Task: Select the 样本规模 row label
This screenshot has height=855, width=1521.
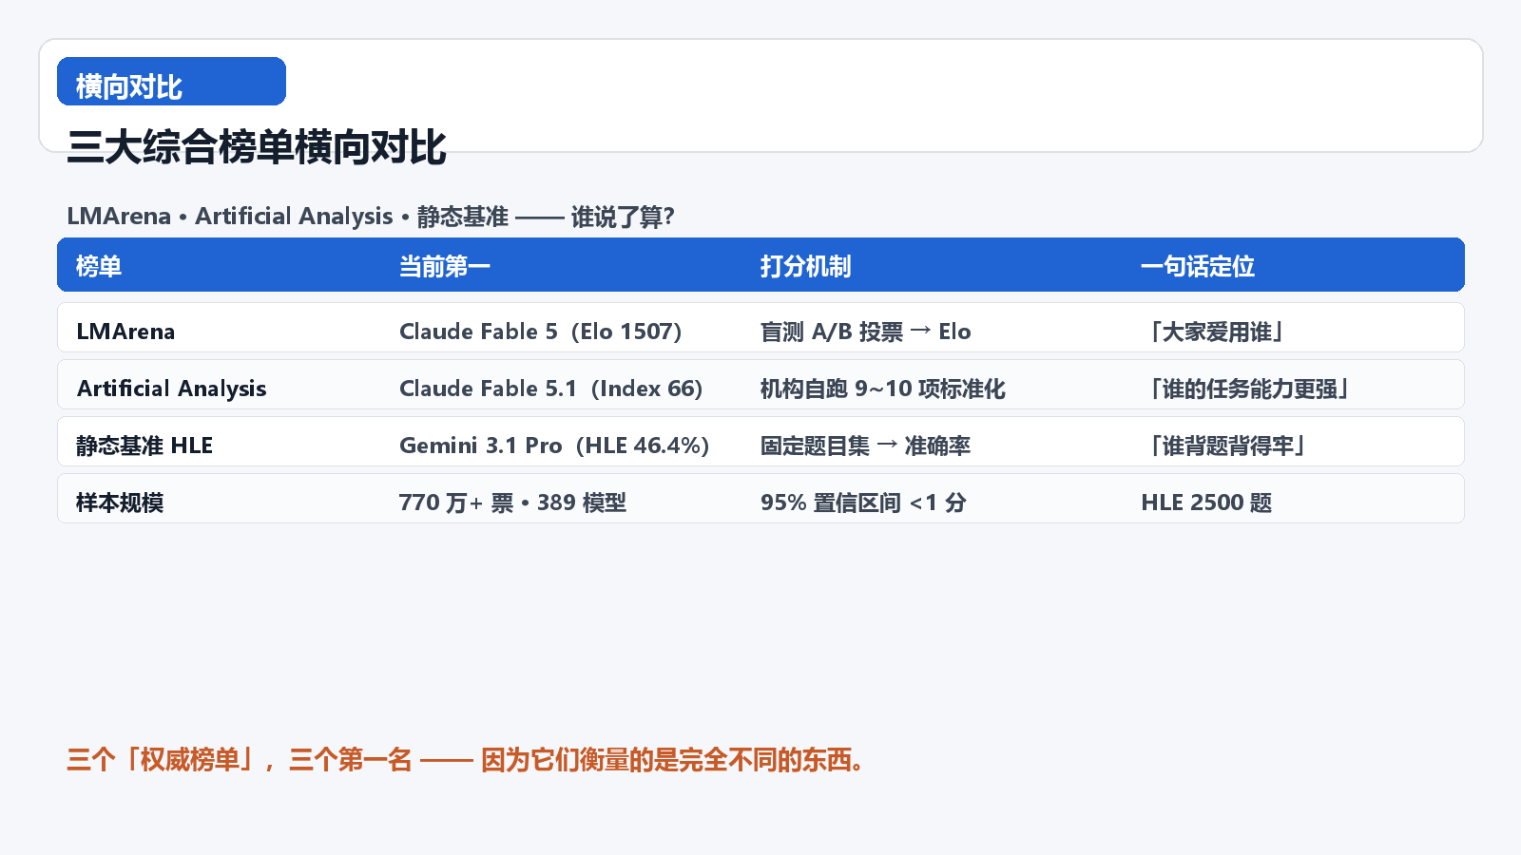Action: (120, 503)
